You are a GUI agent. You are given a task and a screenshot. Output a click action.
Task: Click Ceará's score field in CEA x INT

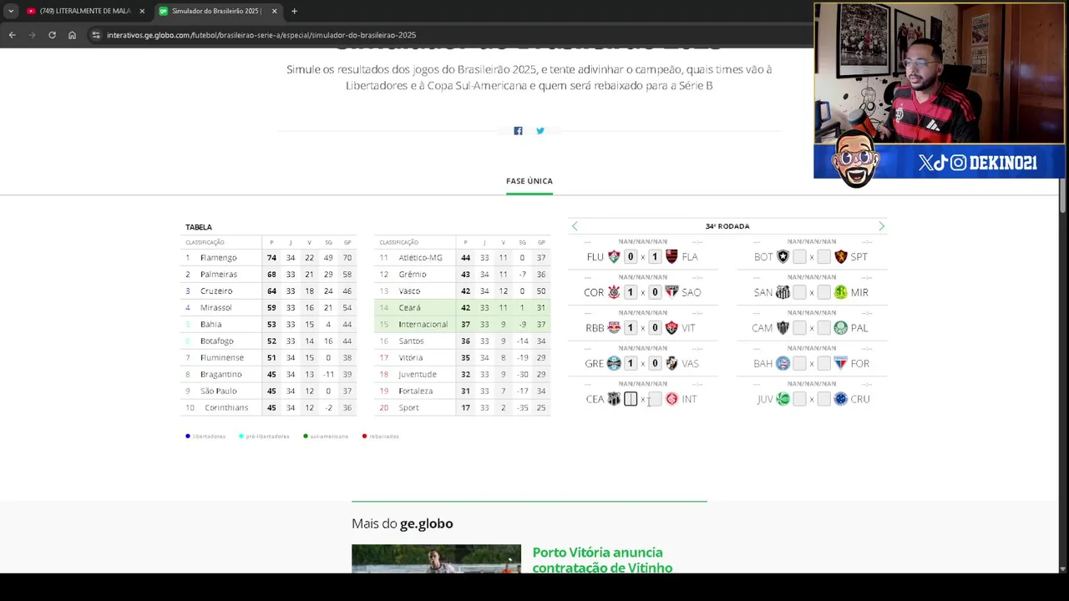(x=631, y=399)
